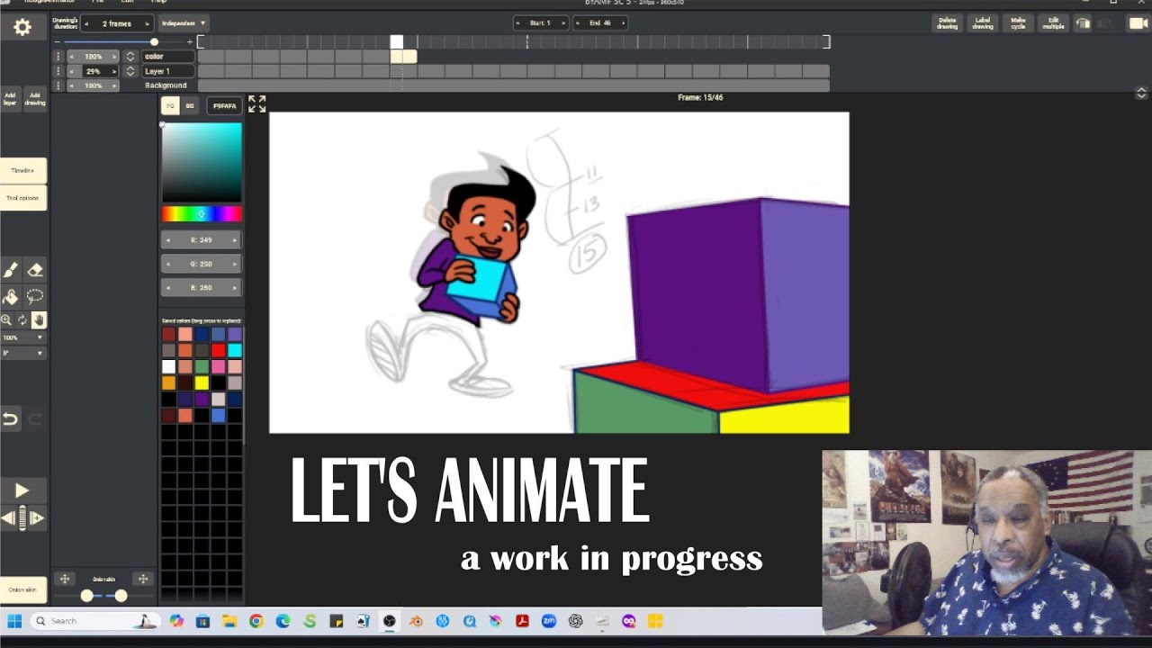This screenshot has width=1152, height=648.
Task: Toggle the Onion skin button
Action: pos(22,589)
